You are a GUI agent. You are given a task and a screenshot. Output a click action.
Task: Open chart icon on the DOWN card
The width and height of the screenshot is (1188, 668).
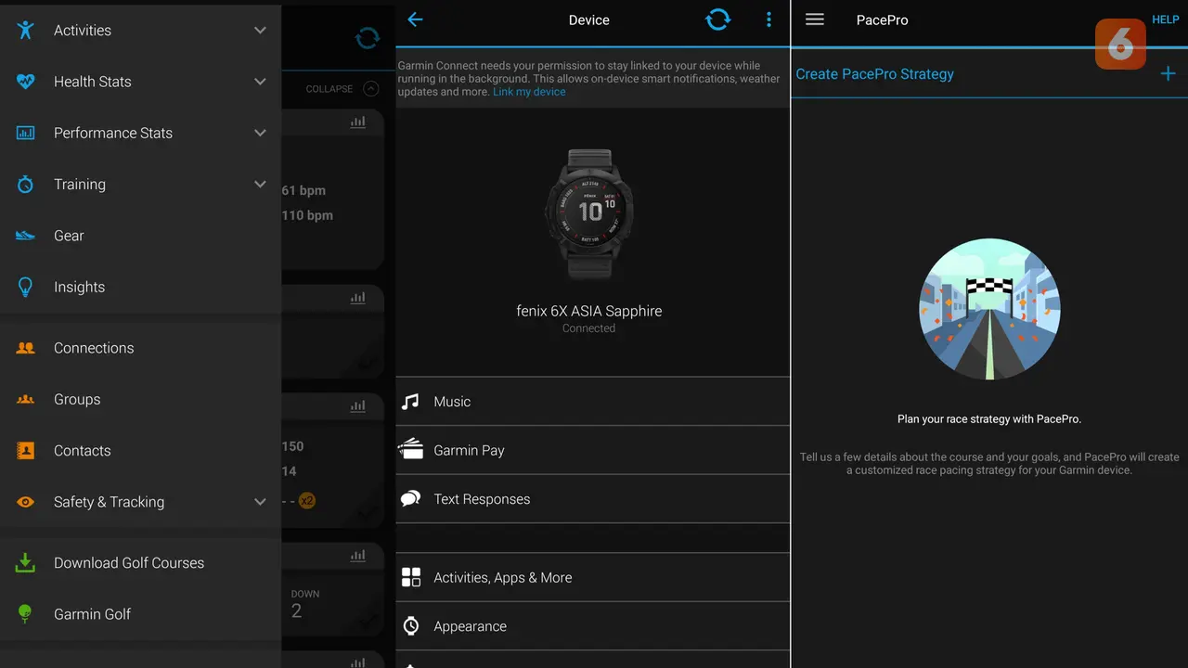(357, 557)
